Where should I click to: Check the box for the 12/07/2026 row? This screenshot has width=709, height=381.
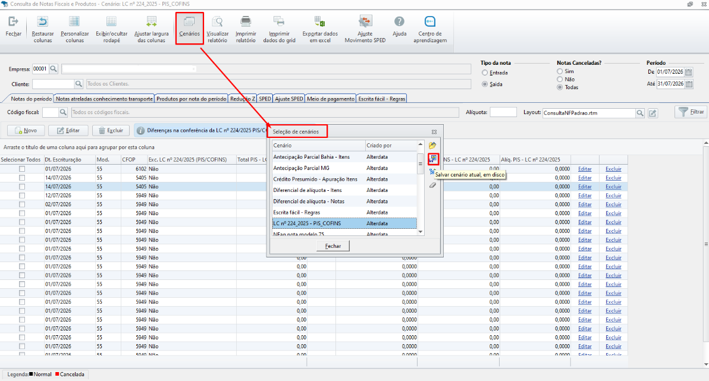pyautogui.click(x=21, y=196)
